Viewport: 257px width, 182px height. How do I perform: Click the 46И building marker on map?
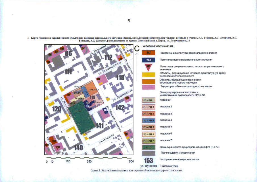pos(105,110)
